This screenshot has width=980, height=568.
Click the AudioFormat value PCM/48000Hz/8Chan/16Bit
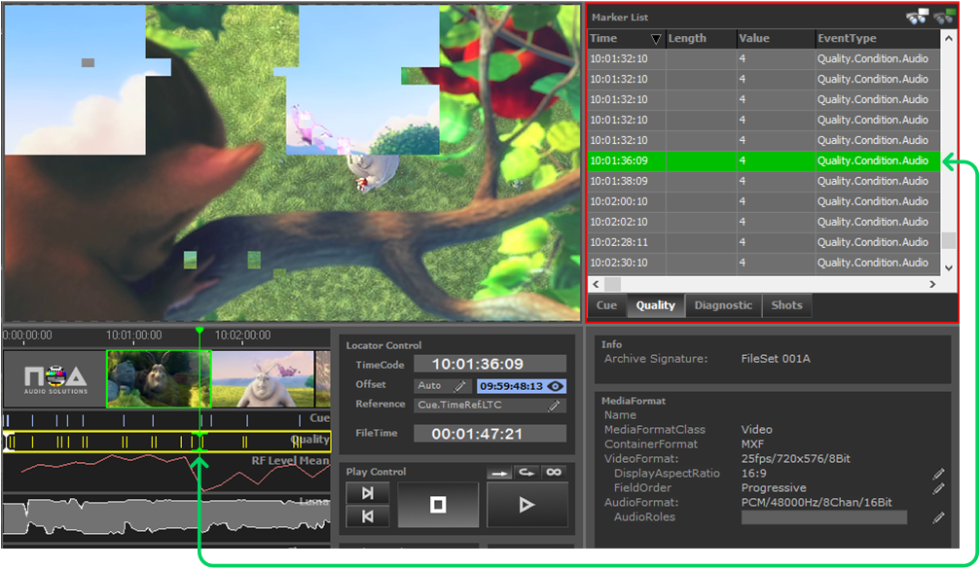coord(817,503)
